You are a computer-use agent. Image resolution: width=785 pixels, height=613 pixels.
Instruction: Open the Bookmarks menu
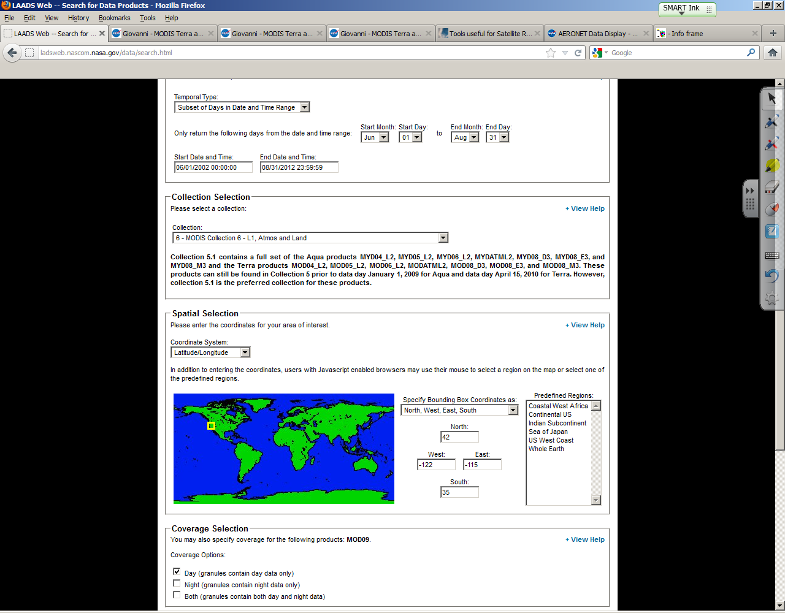click(114, 18)
